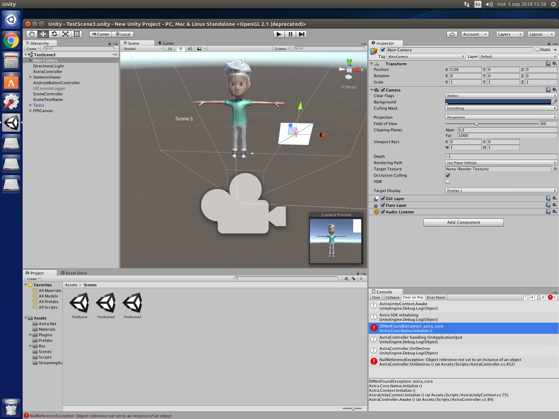
Task: Click the Project icon size slider
Action: click(351, 409)
